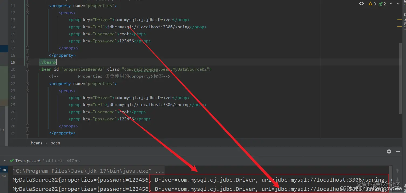Hide the Run tool window
Image resolution: width=406 pixels, height=193 pixels.
(x=398, y=151)
